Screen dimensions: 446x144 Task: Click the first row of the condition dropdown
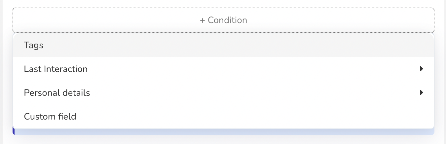coord(223,45)
